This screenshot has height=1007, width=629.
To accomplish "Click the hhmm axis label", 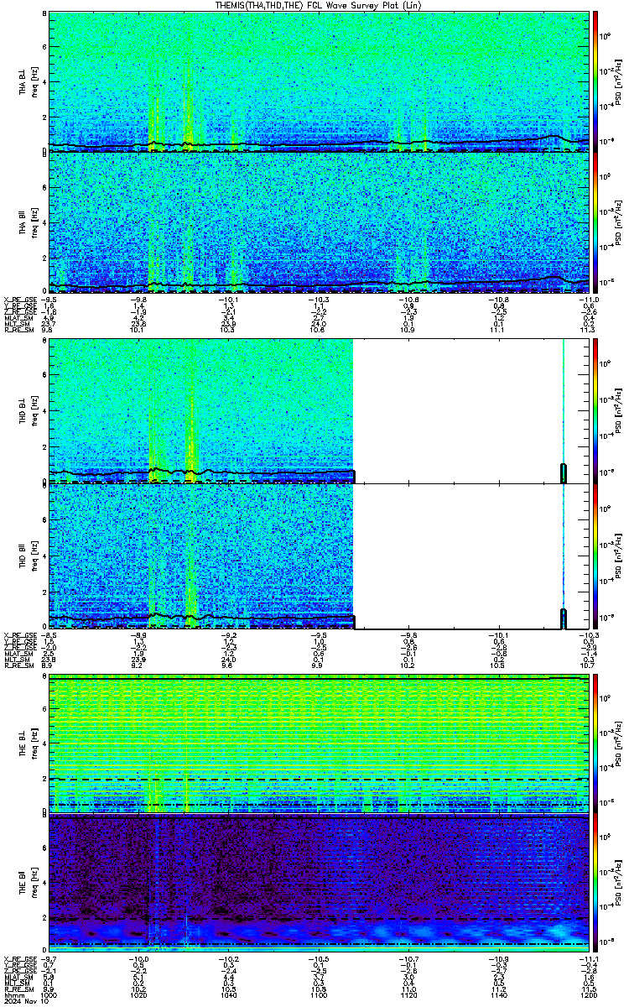I will 13,995.
